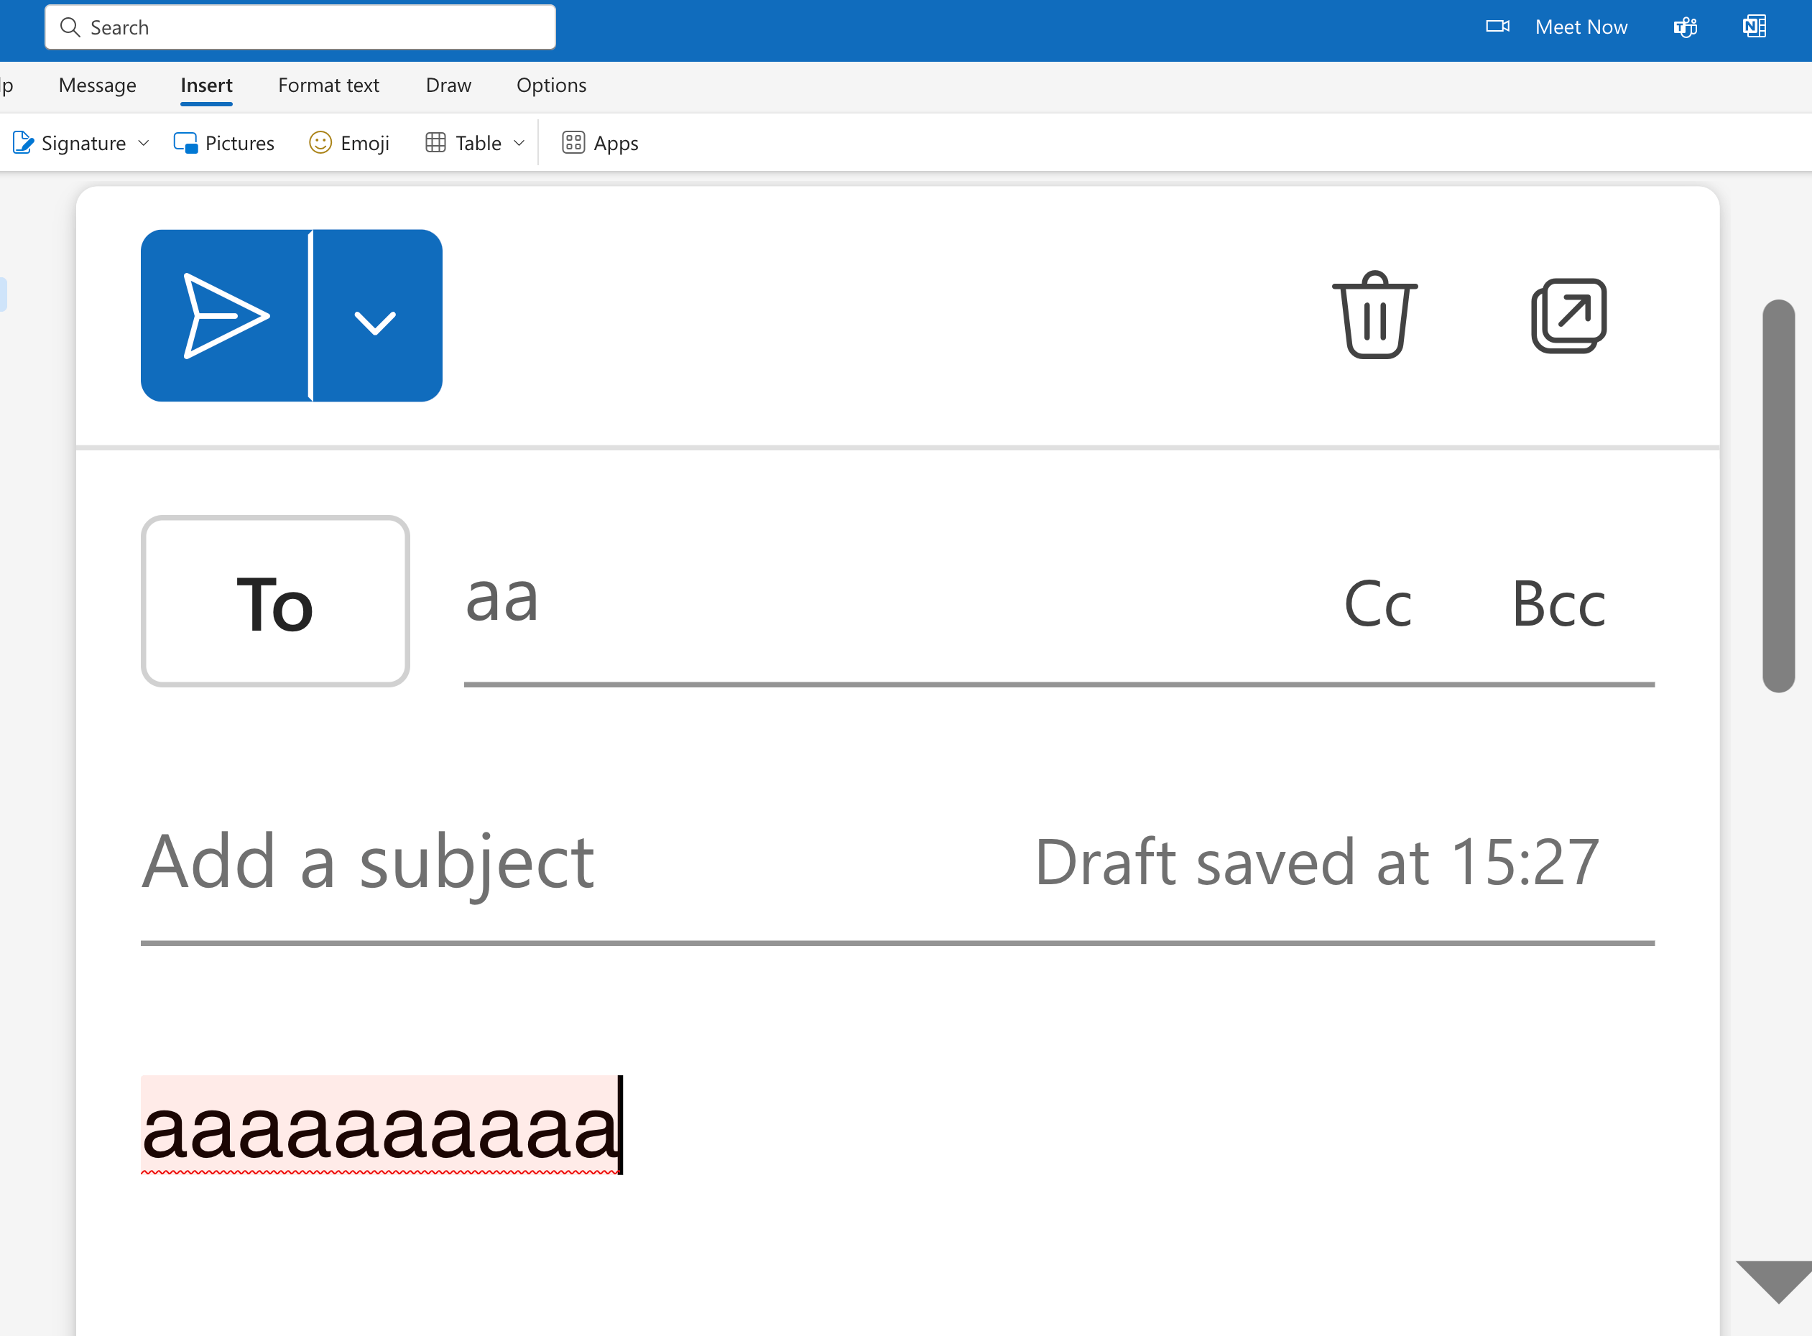Expand the Table dropdown chevron
This screenshot has height=1336, width=1812.
pyautogui.click(x=519, y=143)
